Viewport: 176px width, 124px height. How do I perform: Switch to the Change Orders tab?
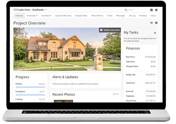tap(81, 16)
